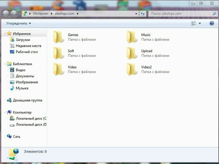Change view using the view icon button
Screen dimensions: 219x164
[x=194, y=23]
